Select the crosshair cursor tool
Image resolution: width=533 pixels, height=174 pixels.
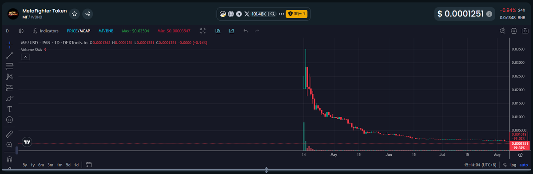click(10, 45)
